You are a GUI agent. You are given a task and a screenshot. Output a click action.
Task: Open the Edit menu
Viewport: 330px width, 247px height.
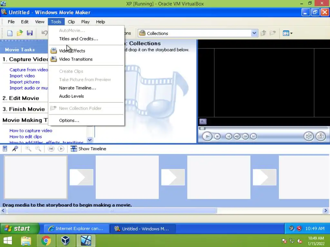tap(24, 22)
